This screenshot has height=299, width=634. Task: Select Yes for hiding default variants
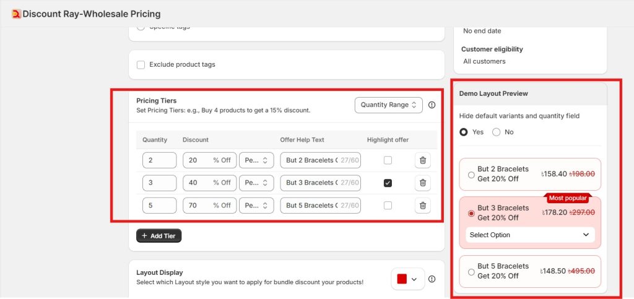point(464,132)
